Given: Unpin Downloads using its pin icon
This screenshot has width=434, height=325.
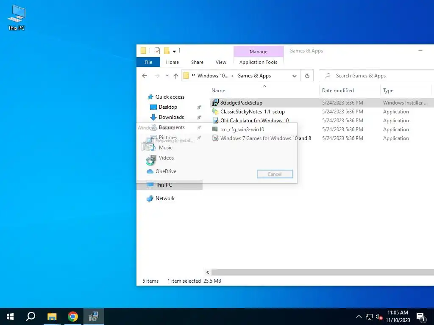Looking at the screenshot, I should click(199, 118).
